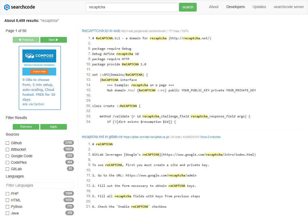
Task: Apply the selected filters
Action: (x=53, y=127)
